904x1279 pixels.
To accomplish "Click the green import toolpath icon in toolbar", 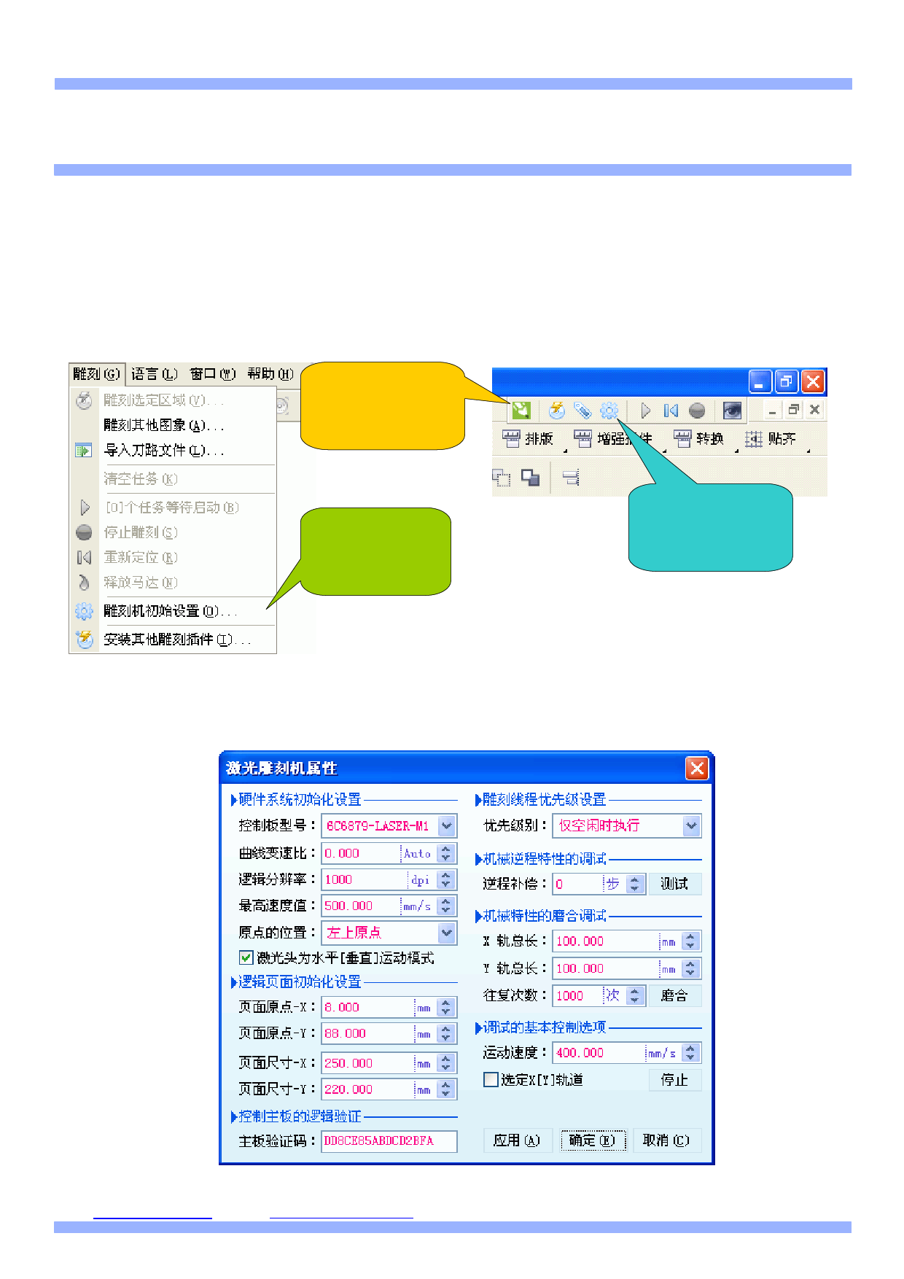I will (521, 411).
